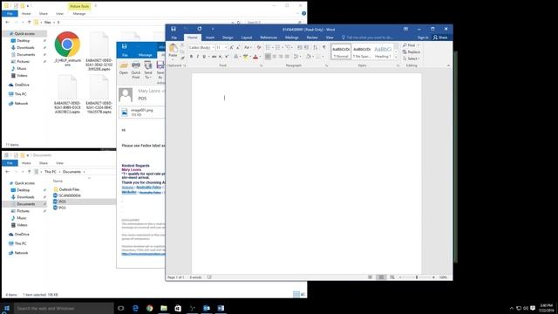The image size is (558, 314).
Task: Click Redo icon in Word quick access toolbar
Action: [x=200, y=29]
